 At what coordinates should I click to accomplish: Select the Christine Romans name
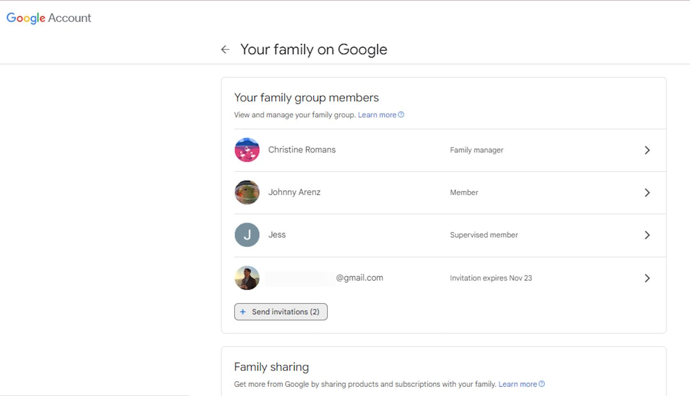302,150
